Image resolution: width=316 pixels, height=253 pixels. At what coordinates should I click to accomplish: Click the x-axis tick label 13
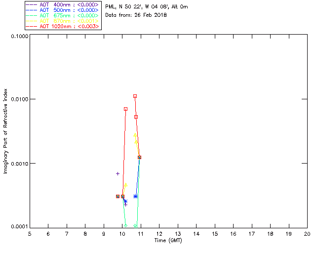click(178, 234)
